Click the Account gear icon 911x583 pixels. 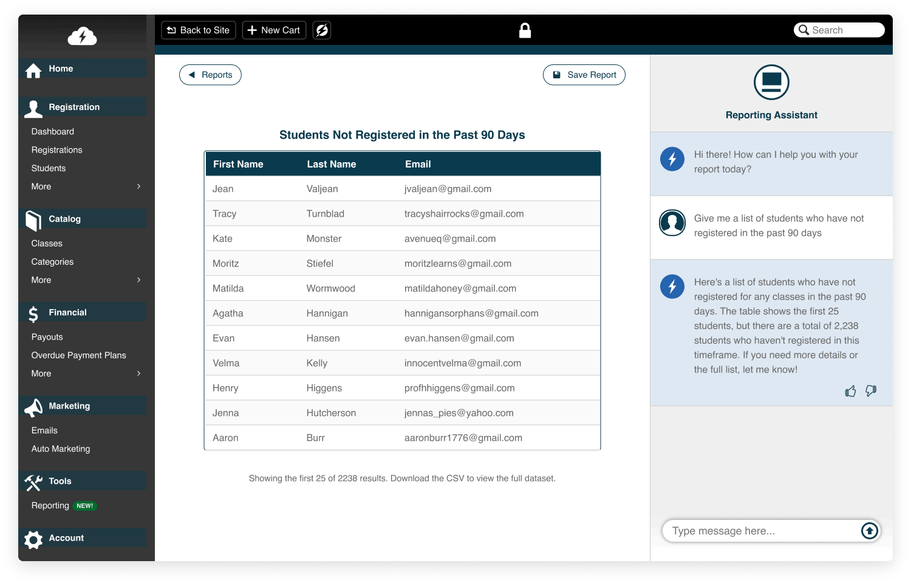[x=33, y=539]
